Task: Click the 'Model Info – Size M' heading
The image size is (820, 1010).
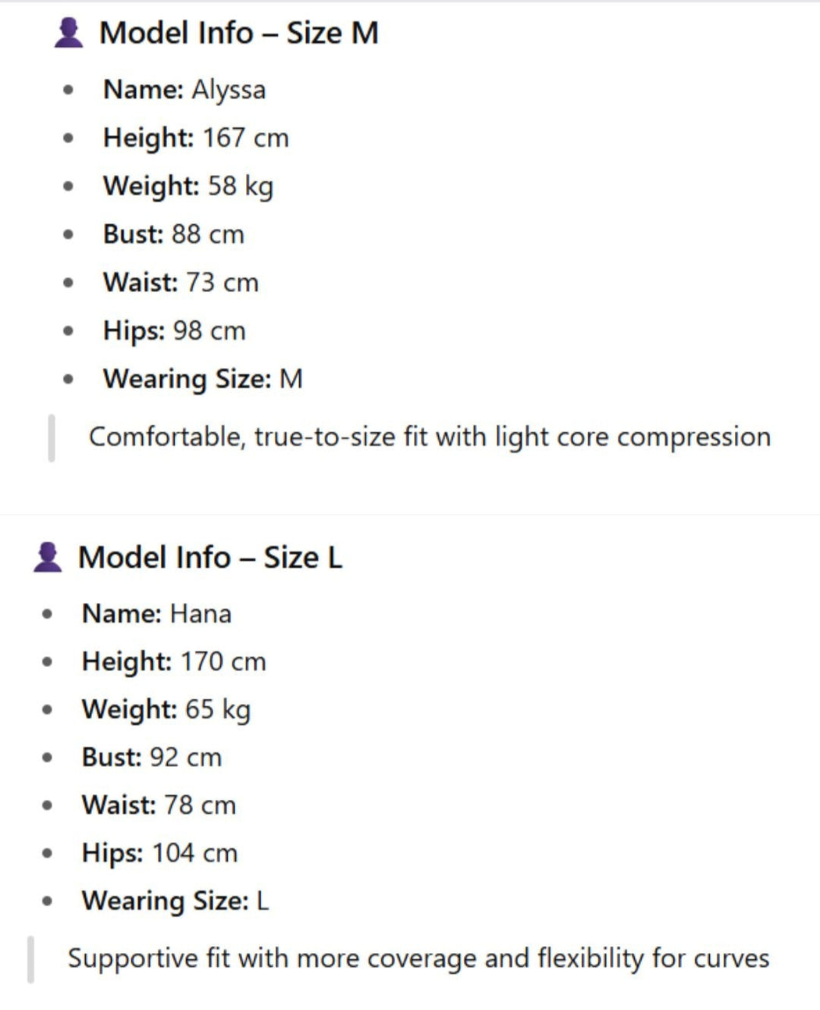Action: click(x=238, y=34)
